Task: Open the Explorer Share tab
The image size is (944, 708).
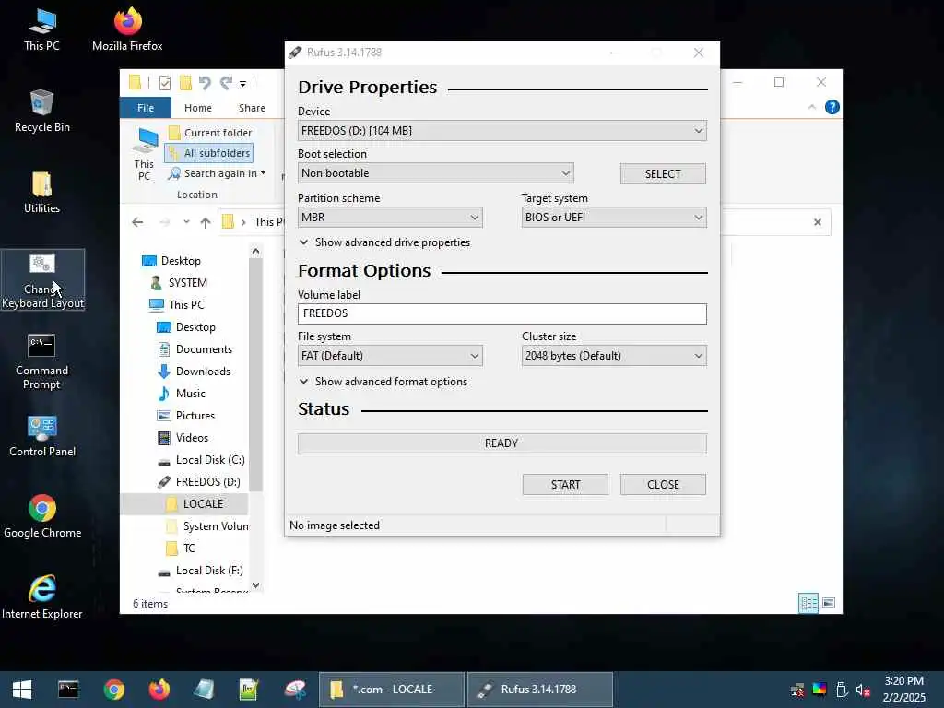Action: click(252, 108)
